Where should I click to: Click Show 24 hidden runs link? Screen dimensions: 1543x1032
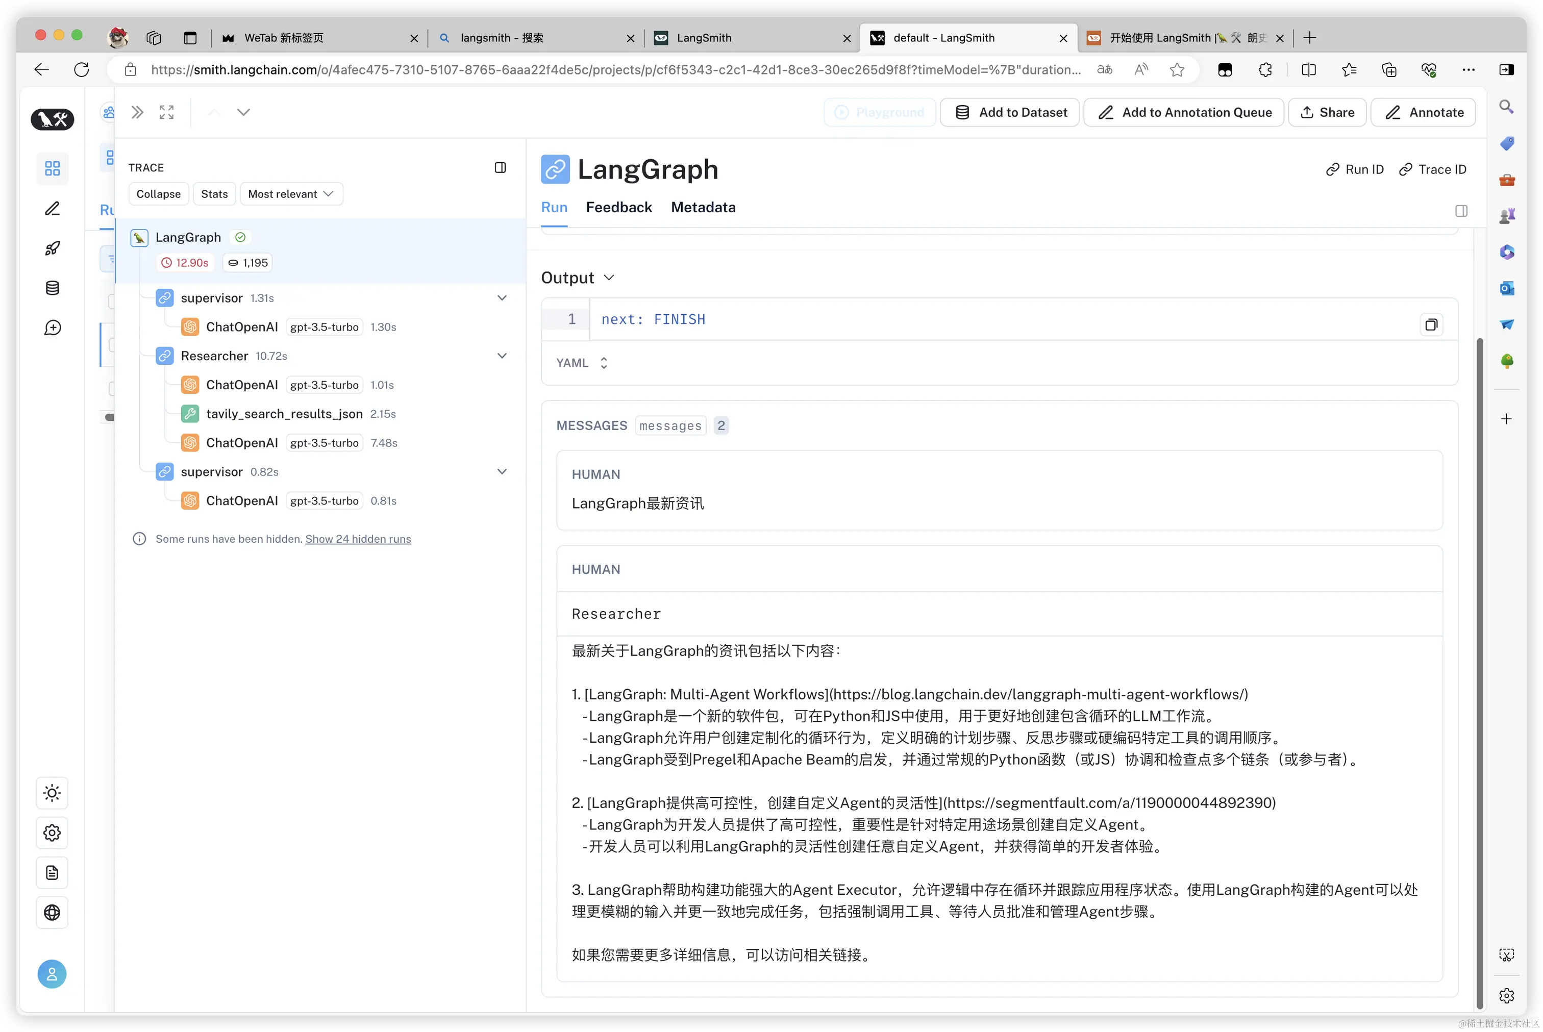point(358,539)
